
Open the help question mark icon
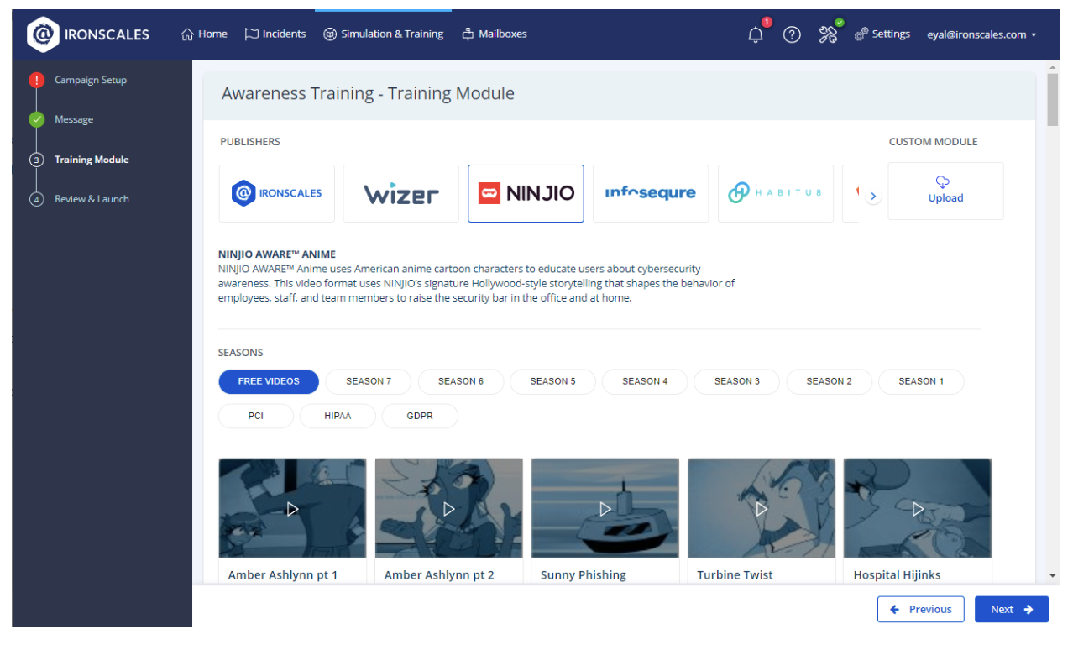coord(792,34)
